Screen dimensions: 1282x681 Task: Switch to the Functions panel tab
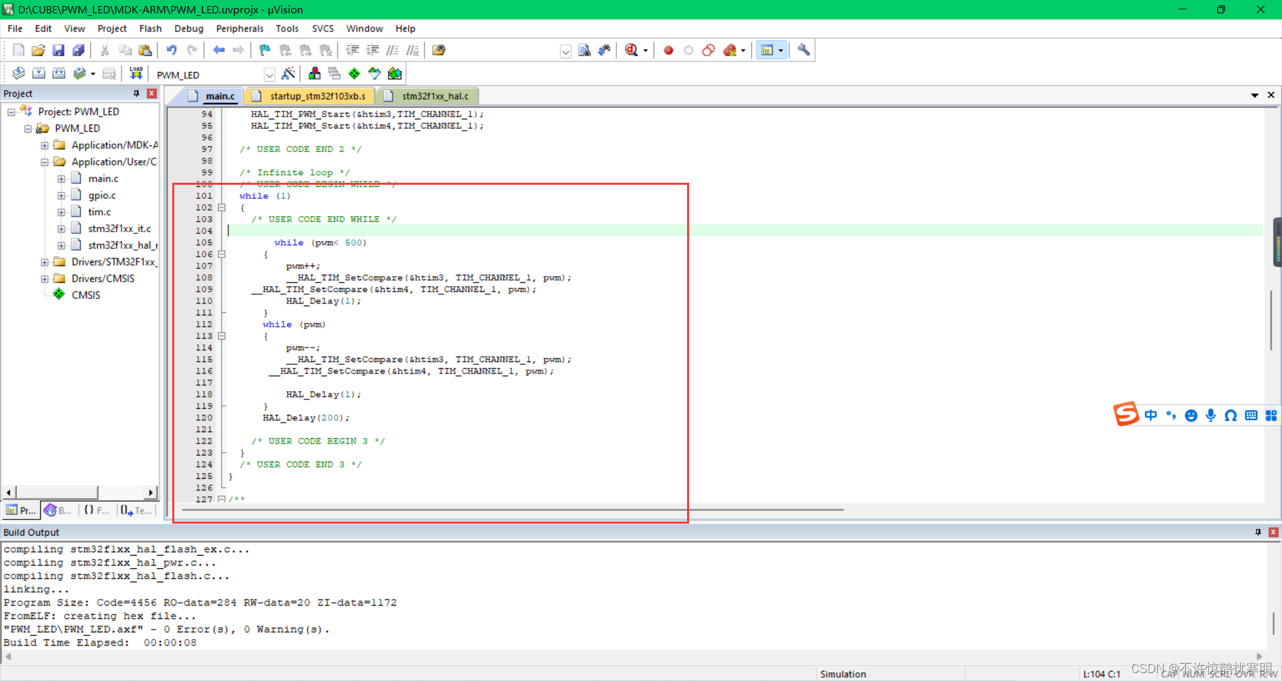(96, 510)
